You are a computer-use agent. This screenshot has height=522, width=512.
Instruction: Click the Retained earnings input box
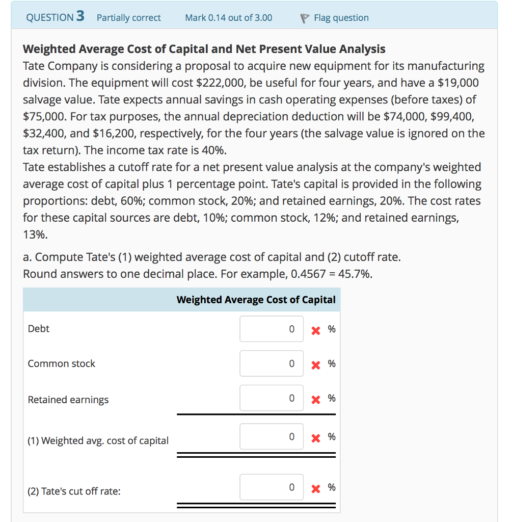(271, 398)
